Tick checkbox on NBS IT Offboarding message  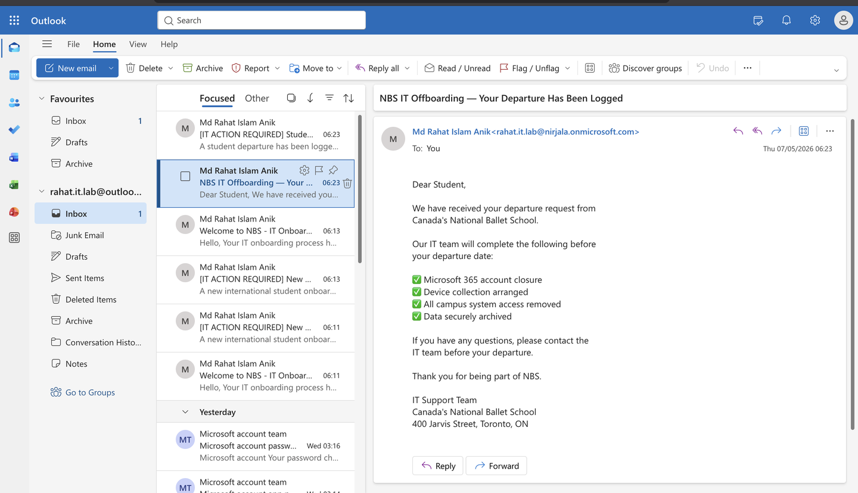point(185,176)
